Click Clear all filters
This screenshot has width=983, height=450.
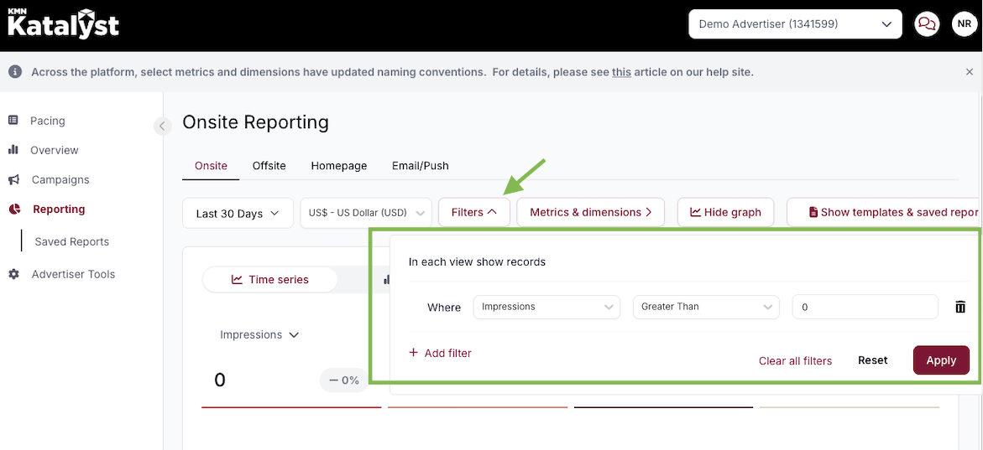tap(795, 360)
